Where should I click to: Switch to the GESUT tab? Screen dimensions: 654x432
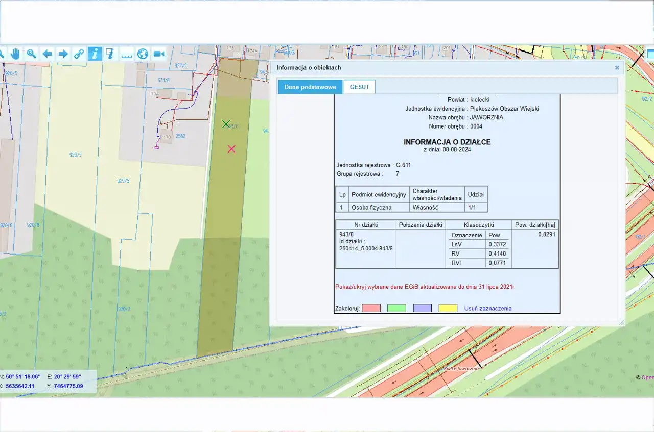point(359,87)
